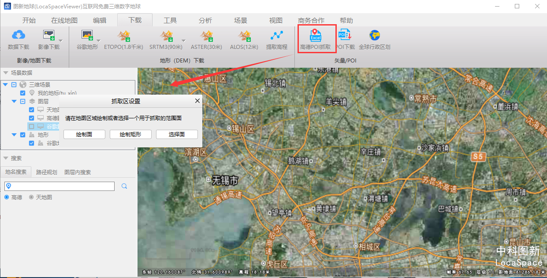547x278 pixels.
Task: Switch to the 视图 ribbon tab
Action: 276,20
